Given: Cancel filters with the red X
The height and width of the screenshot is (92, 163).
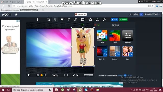Looking at the screenshot, I should (x=95, y=25).
